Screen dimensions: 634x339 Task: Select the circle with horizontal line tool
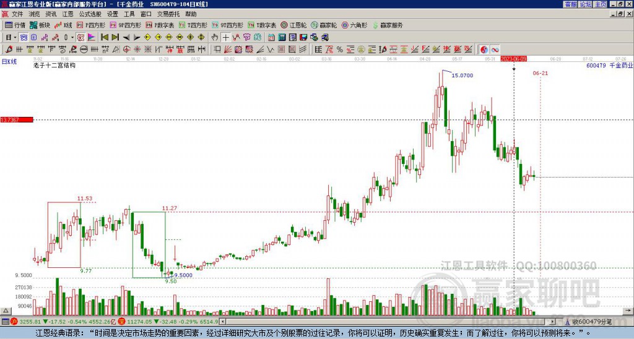pos(84,49)
